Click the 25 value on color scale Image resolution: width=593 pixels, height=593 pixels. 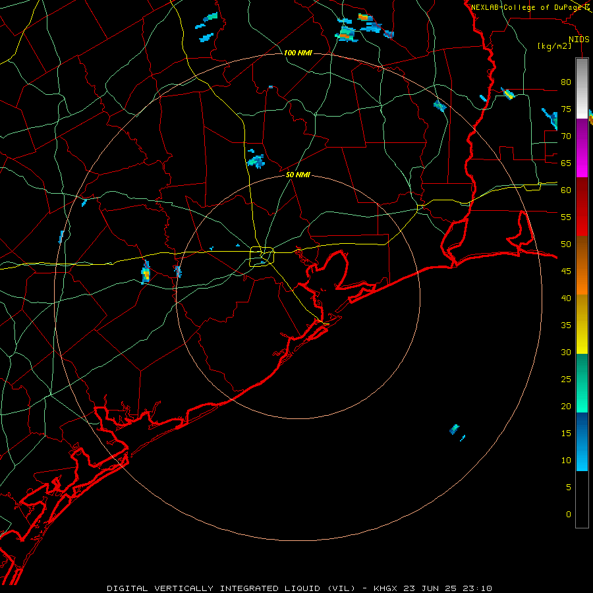[566, 380]
